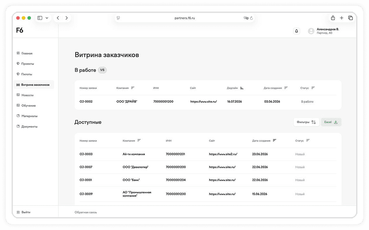369x230 pixels.
Task: Click the Ай-ти компания cell
Action: click(134, 154)
